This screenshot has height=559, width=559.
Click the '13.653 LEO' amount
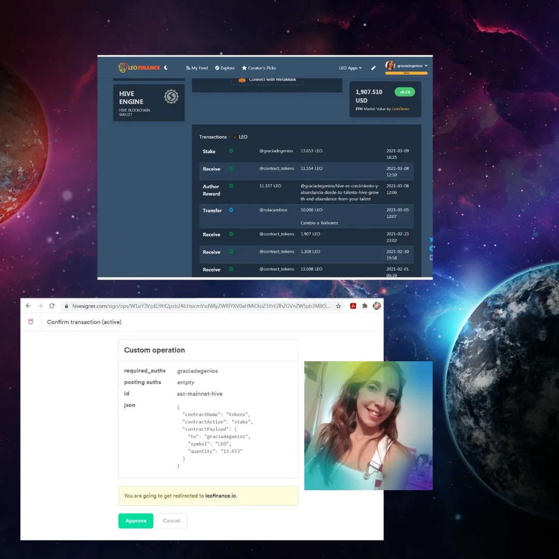tap(311, 151)
